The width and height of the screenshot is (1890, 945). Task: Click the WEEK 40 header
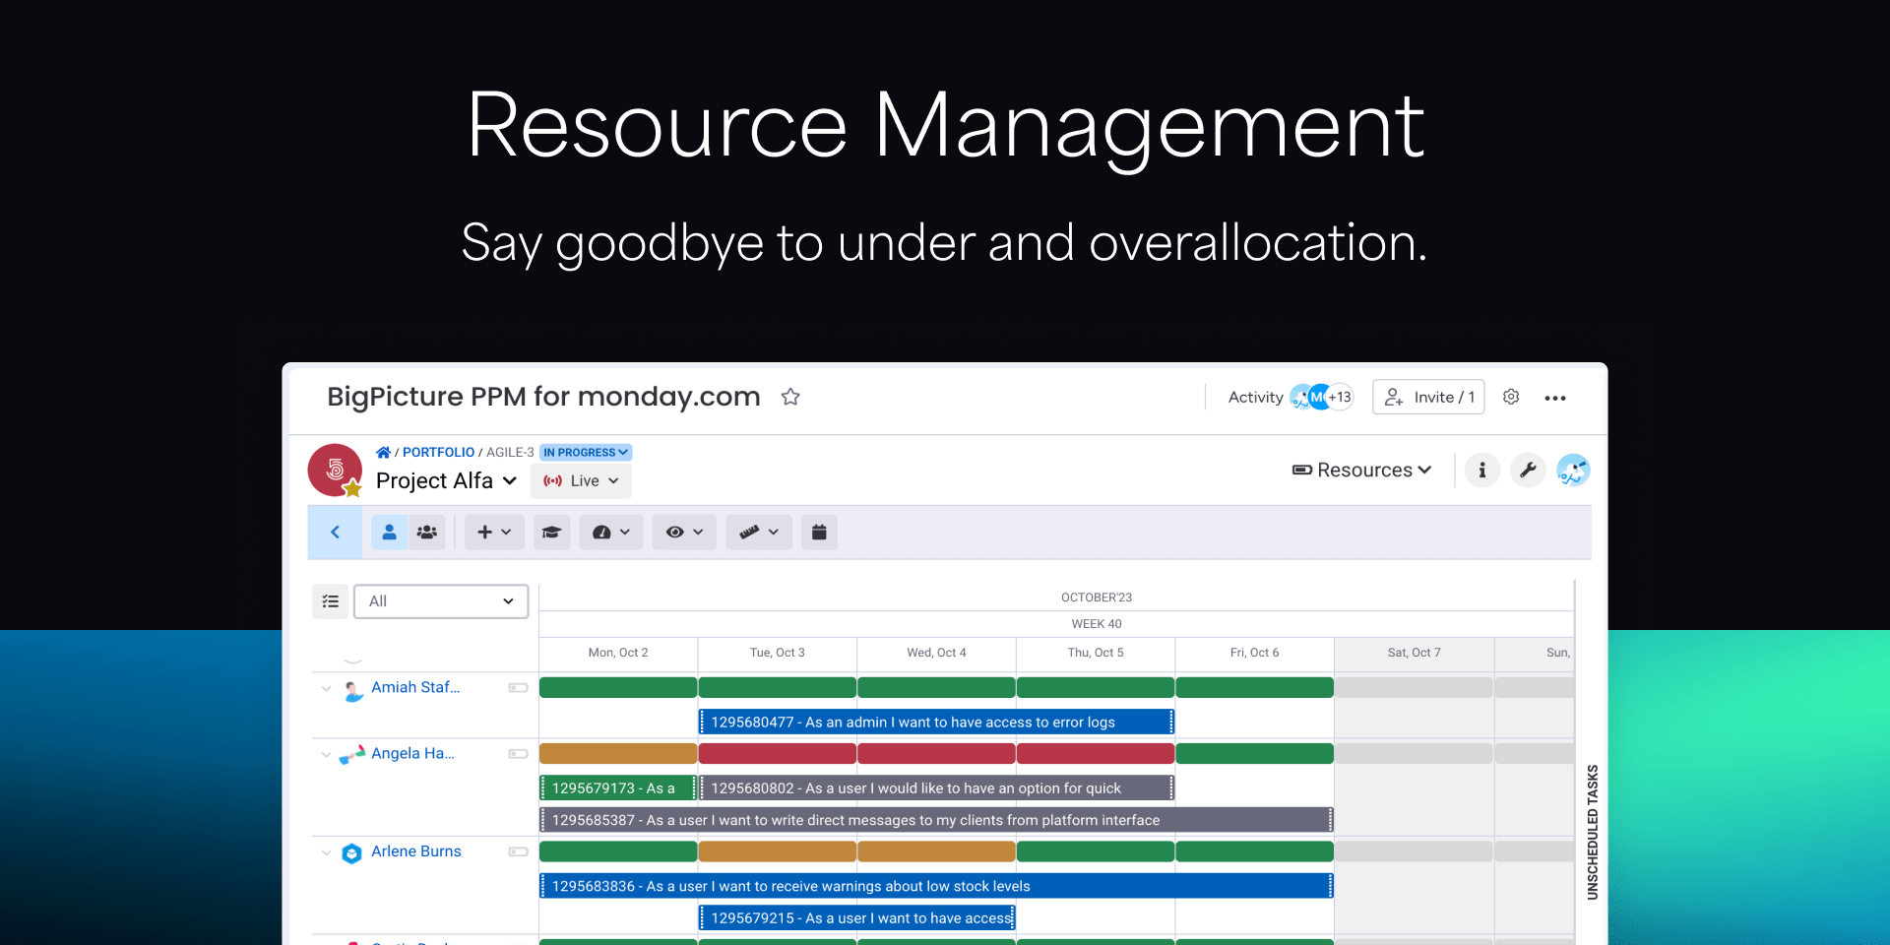tap(1097, 624)
